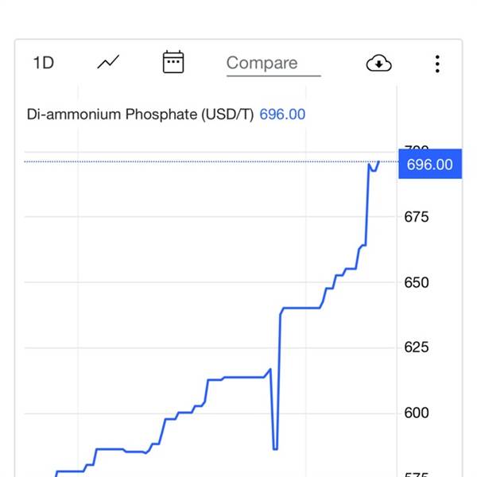477x477 pixels.
Task: Focus the Compare input field
Action: [273, 64]
